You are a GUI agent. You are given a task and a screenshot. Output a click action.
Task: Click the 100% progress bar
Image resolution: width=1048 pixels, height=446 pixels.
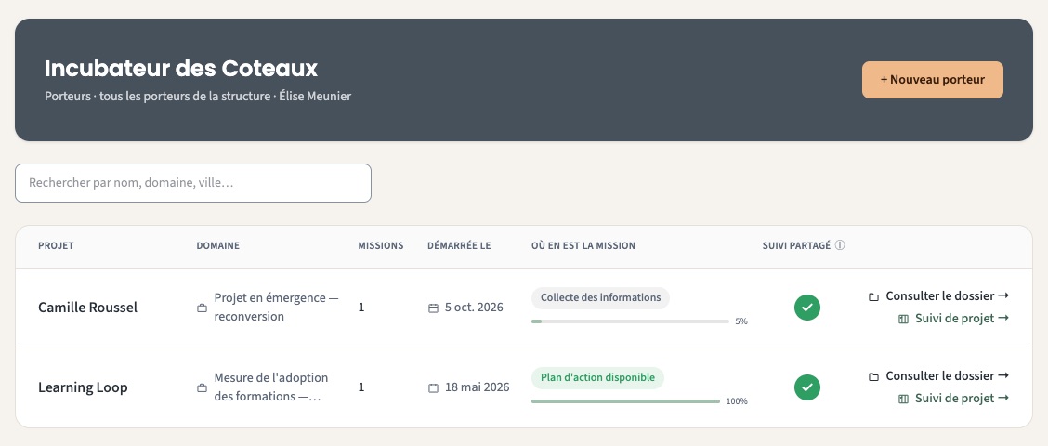click(x=625, y=401)
